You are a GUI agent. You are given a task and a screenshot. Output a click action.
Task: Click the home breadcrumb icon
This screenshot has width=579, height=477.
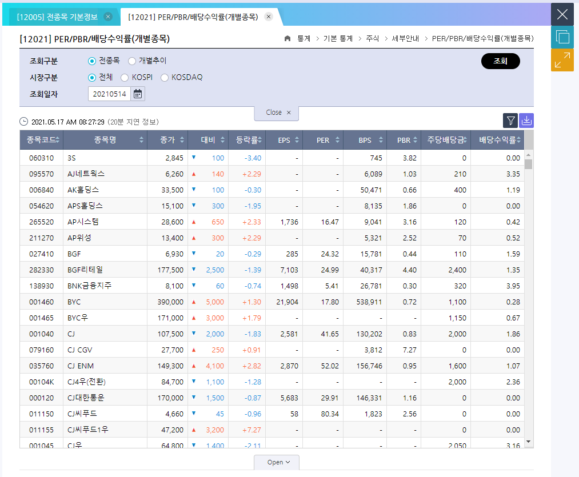click(287, 38)
